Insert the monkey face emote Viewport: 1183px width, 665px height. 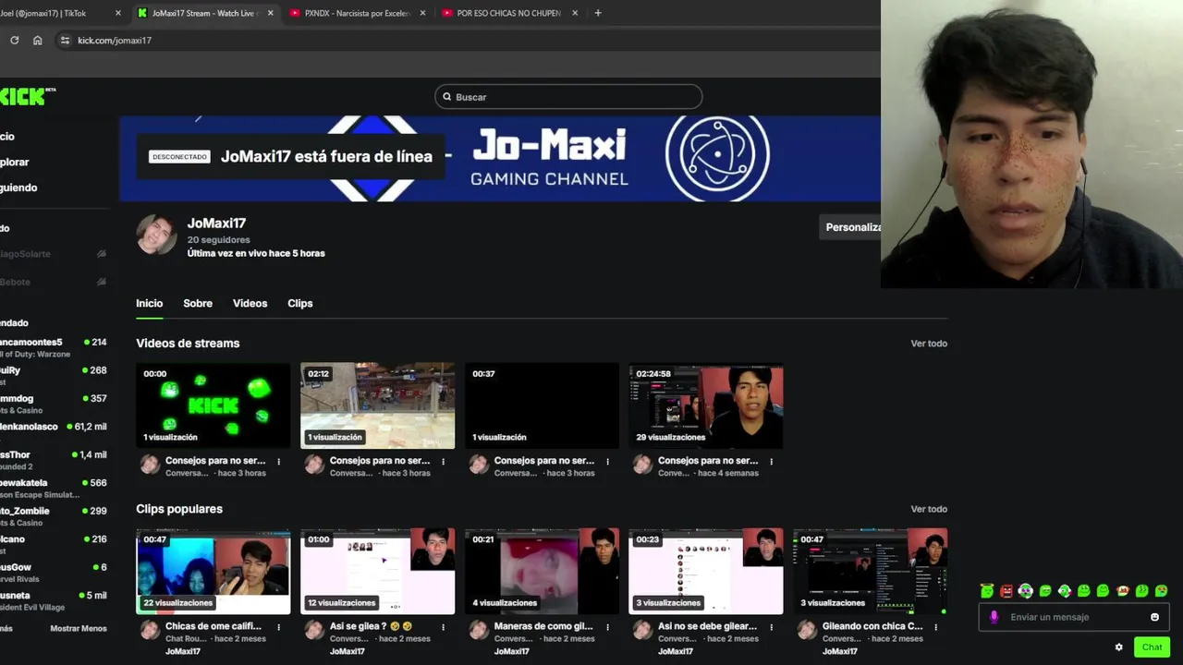click(x=1123, y=590)
